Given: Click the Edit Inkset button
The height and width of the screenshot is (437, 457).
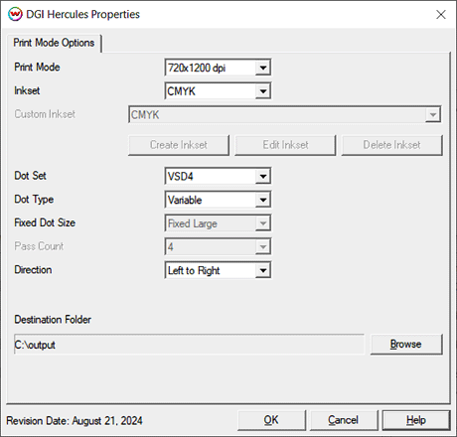Looking at the screenshot, I should (x=285, y=145).
